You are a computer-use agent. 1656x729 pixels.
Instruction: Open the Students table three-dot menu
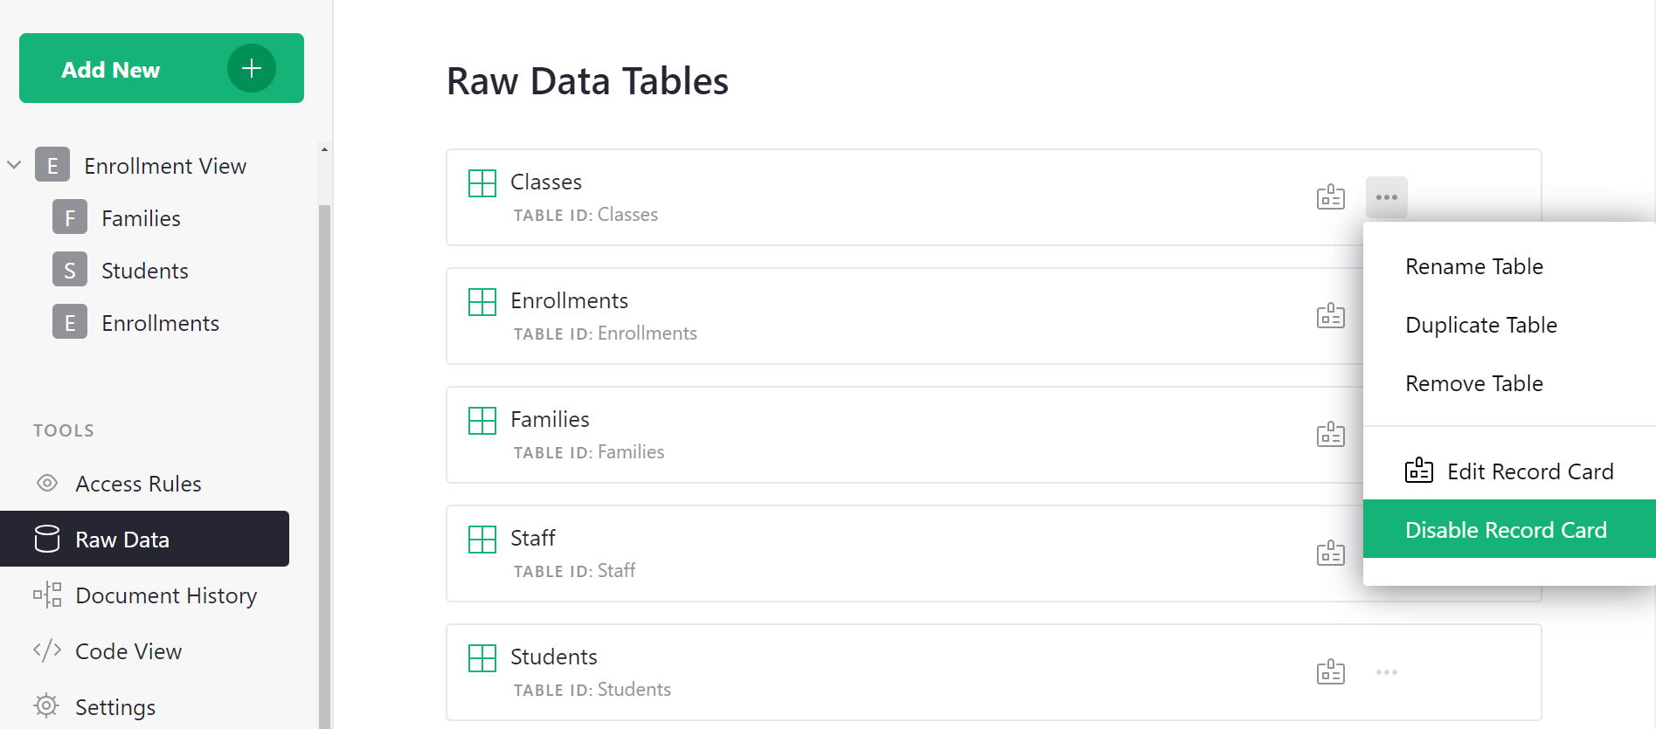pyautogui.click(x=1386, y=672)
